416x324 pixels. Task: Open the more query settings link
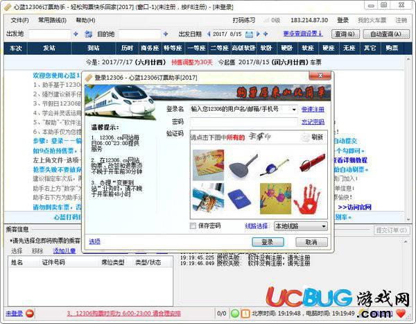pos(303,34)
